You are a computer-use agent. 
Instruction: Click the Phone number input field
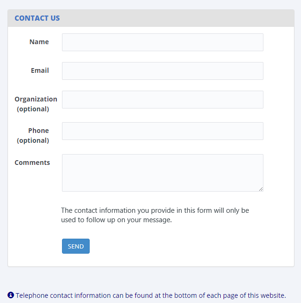click(162, 131)
